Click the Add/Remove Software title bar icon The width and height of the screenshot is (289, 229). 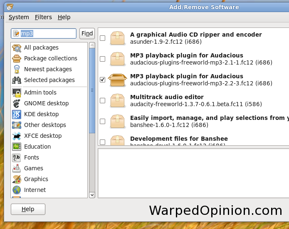(10, 7)
